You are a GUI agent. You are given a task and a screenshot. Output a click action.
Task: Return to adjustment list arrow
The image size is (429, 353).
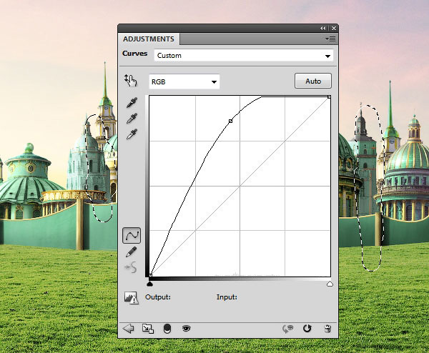click(128, 328)
